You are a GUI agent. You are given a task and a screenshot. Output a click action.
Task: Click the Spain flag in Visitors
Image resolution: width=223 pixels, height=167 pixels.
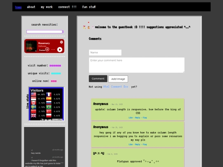tap(49, 99)
